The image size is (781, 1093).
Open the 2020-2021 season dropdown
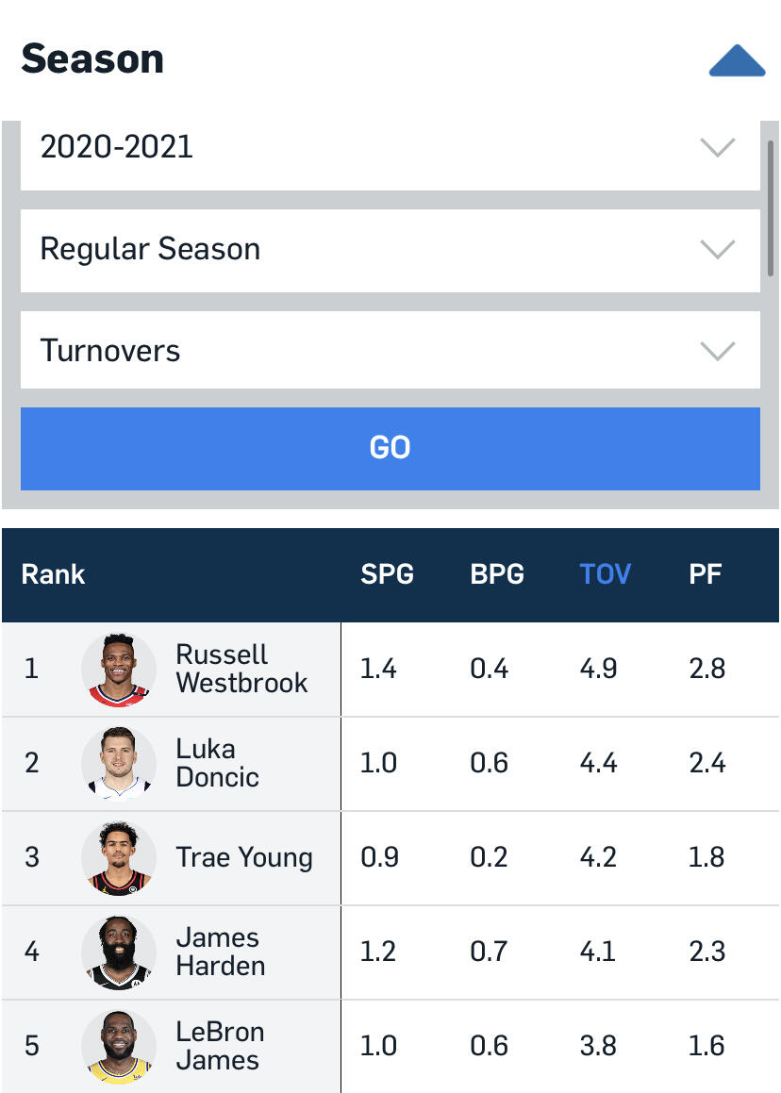(x=390, y=148)
